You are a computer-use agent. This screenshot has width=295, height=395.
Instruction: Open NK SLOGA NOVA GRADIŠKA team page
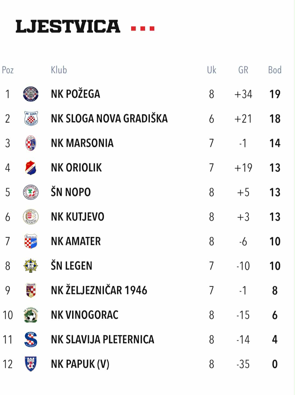click(x=109, y=119)
